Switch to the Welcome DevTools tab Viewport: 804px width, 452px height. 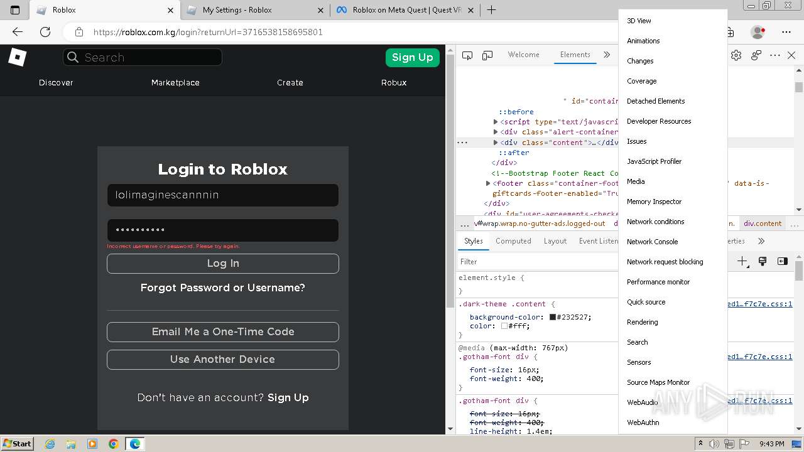[x=523, y=55]
